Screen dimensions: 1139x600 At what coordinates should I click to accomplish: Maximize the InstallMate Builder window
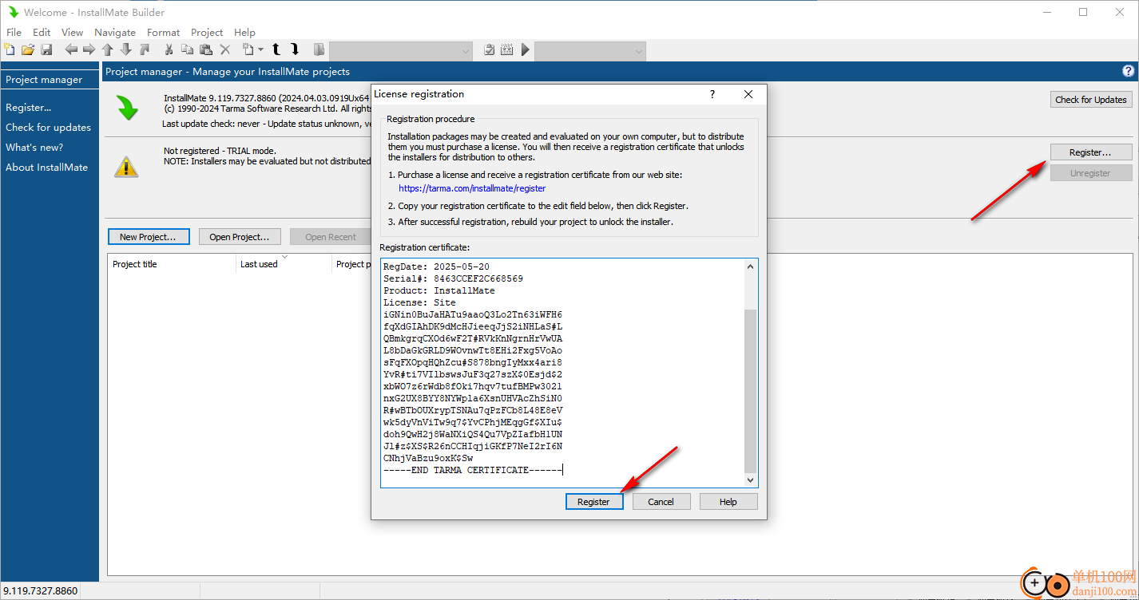(1083, 12)
